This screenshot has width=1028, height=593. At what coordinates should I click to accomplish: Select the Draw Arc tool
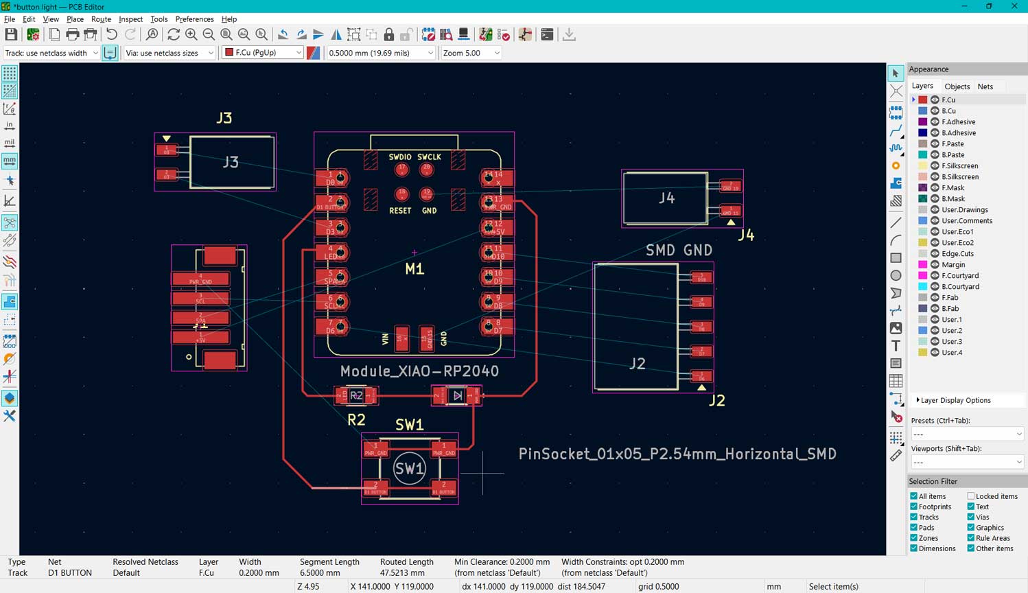coord(896,240)
